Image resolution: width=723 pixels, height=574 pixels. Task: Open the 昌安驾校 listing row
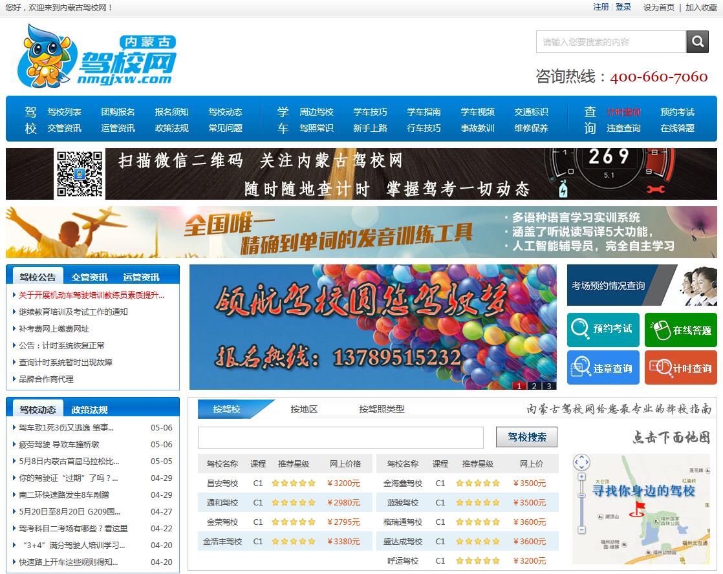pos(222,483)
